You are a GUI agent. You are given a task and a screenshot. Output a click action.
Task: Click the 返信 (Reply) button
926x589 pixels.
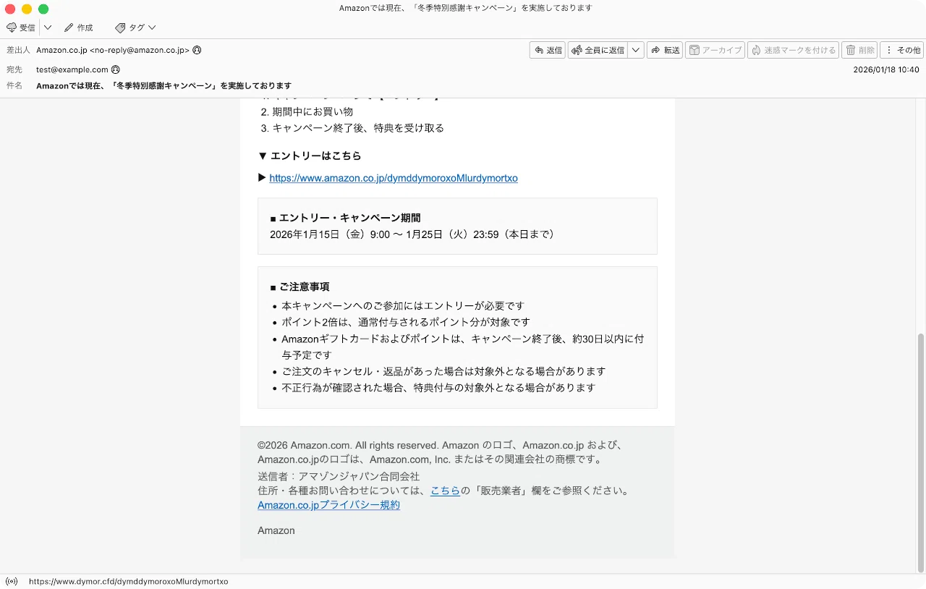click(548, 50)
